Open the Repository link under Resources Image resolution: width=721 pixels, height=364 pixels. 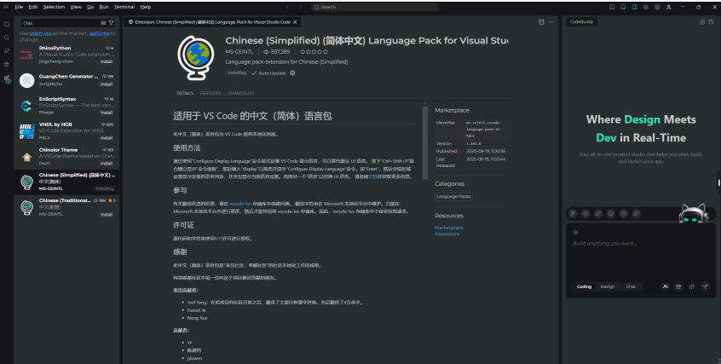point(447,234)
